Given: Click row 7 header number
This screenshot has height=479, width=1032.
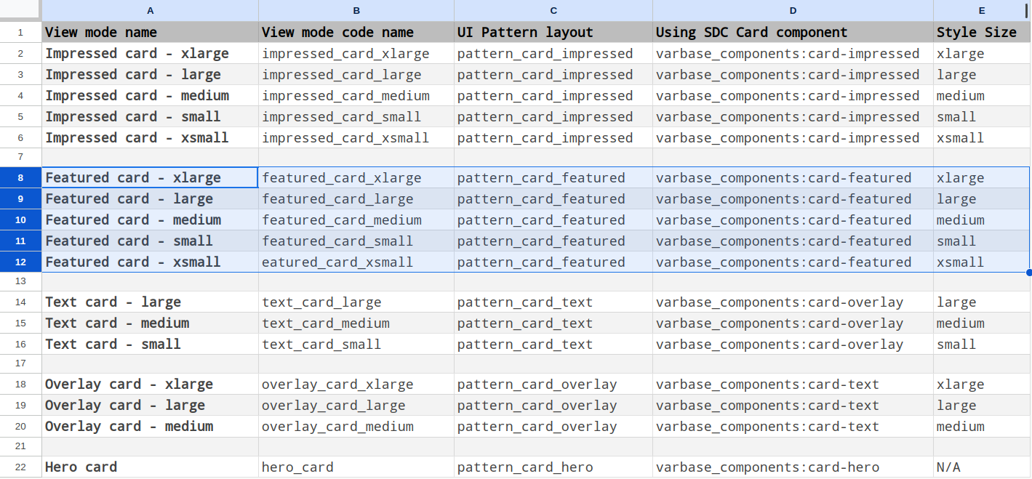Looking at the screenshot, I should (20, 157).
